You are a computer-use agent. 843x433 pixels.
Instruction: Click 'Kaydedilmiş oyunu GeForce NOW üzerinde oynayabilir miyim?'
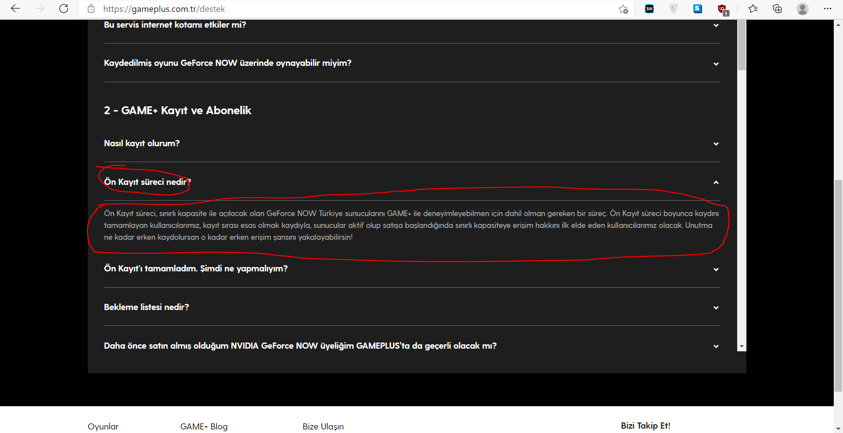tap(227, 63)
